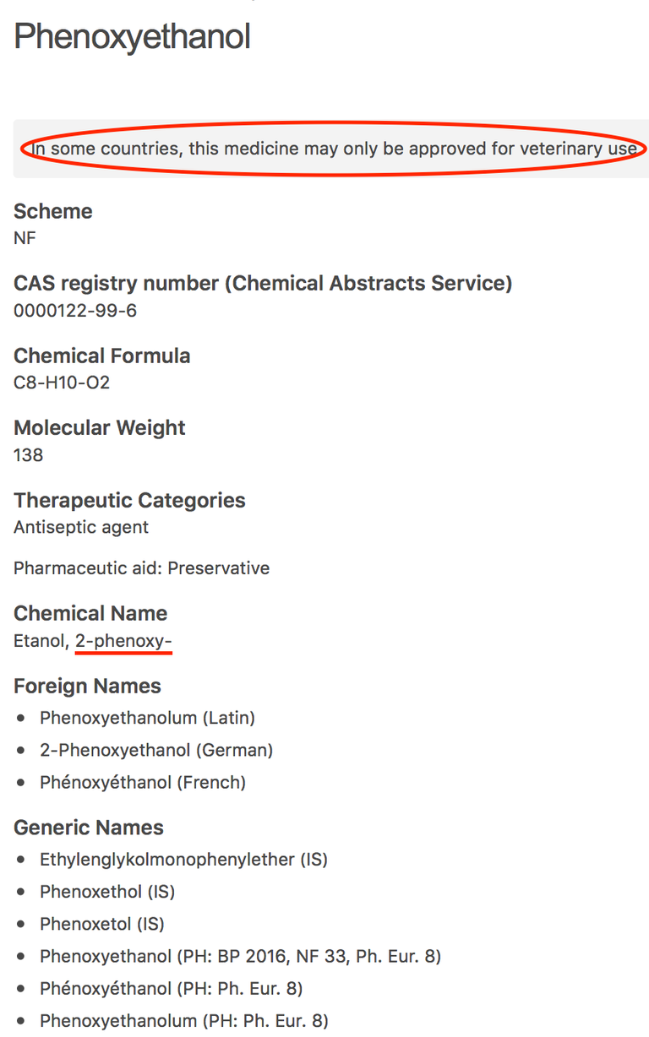The image size is (649, 1037).
Task: Click the Scheme heading
Action: (53, 211)
